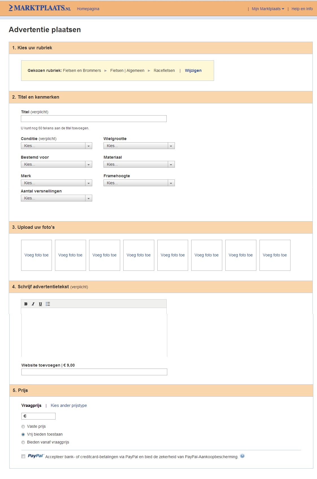The image size is (317, 479).
Task: Select Bieden vanaf vraagprijs option
Action: tap(23, 442)
